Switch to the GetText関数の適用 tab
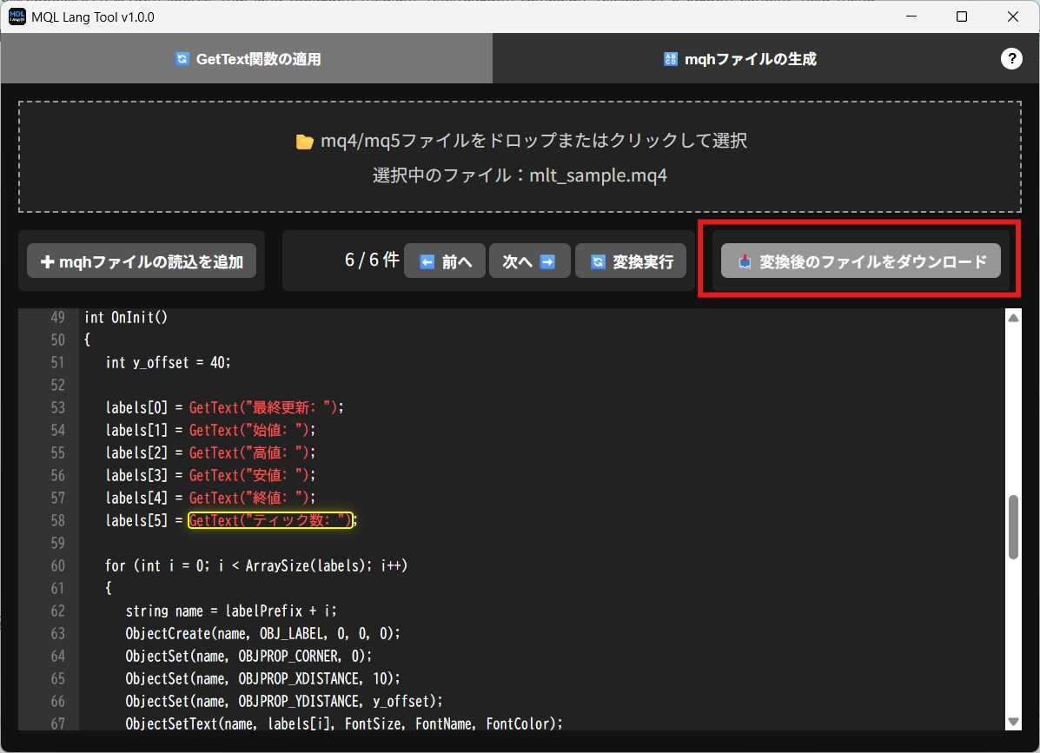This screenshot has height=753, width=1040. point(247,59)
